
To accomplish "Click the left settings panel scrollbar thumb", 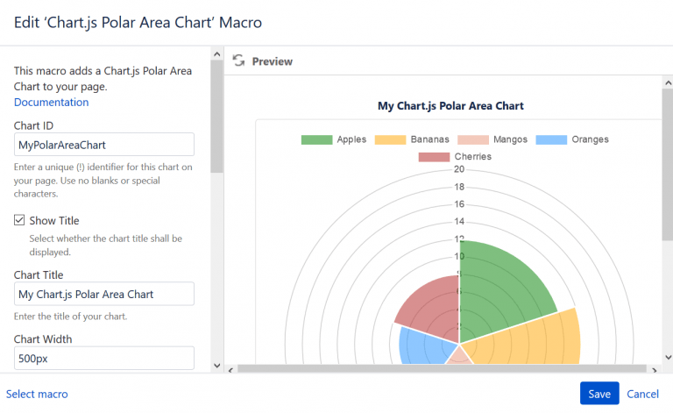I will point(216,114).
